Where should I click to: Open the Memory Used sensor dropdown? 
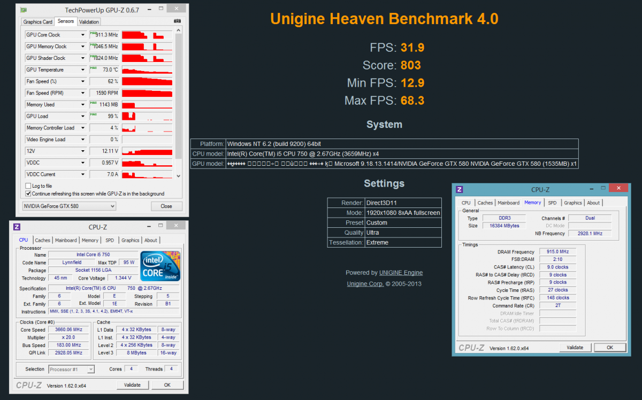(83, 105)
